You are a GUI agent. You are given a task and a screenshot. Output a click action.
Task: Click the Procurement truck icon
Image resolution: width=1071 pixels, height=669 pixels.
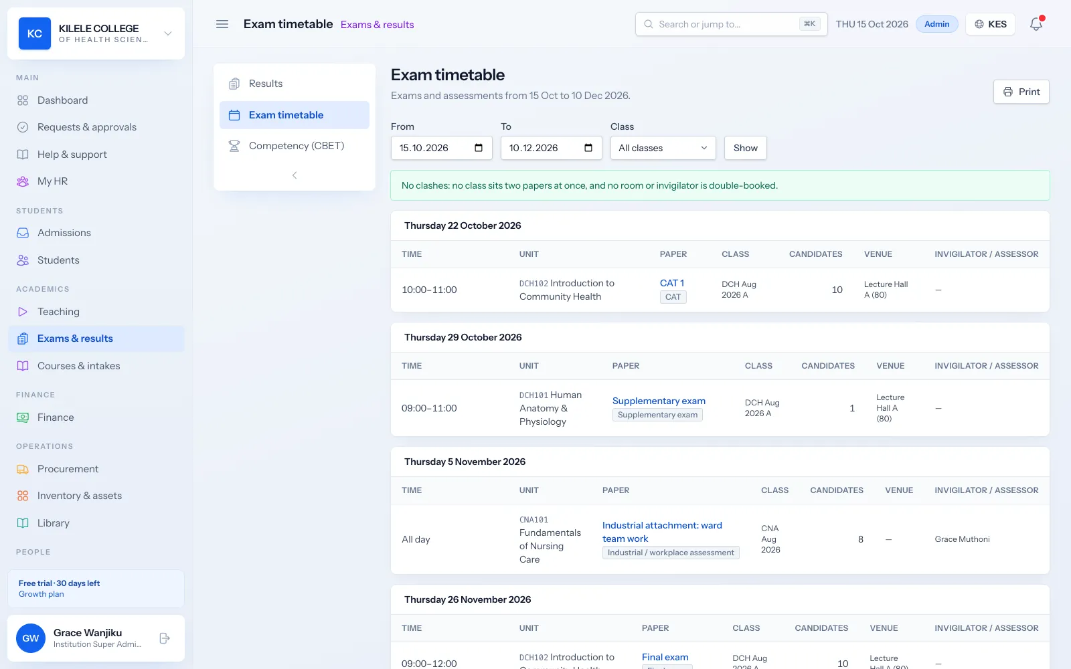tap(23, 469)
